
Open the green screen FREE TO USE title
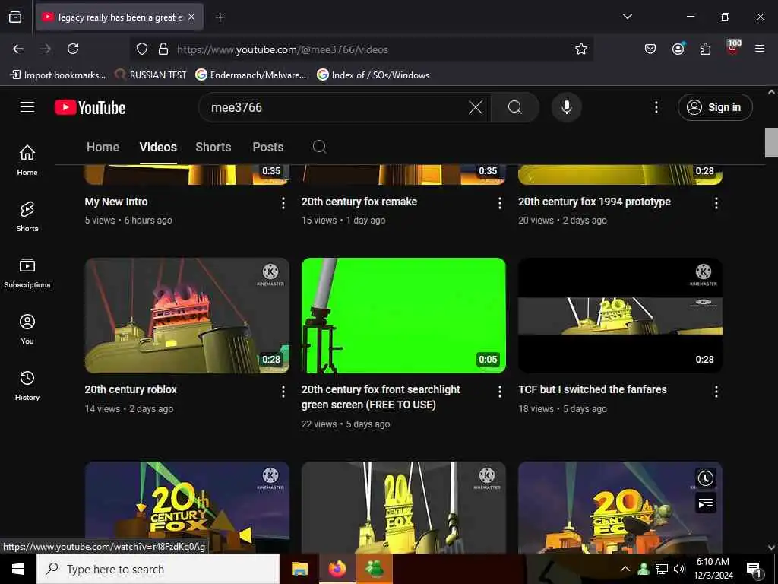[x=381, y=397]
